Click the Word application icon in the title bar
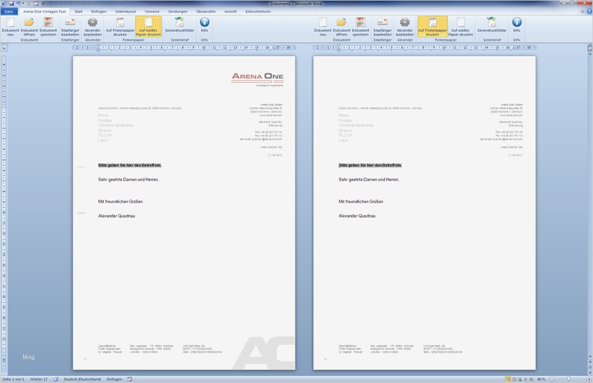 point(3,3)
